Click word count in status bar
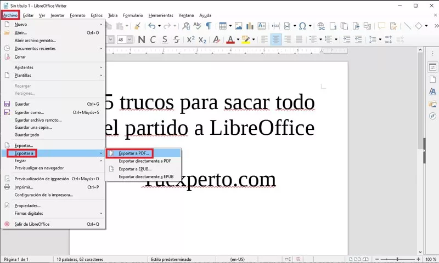Viewport: 439px width, 263px height. pos(80,259)
